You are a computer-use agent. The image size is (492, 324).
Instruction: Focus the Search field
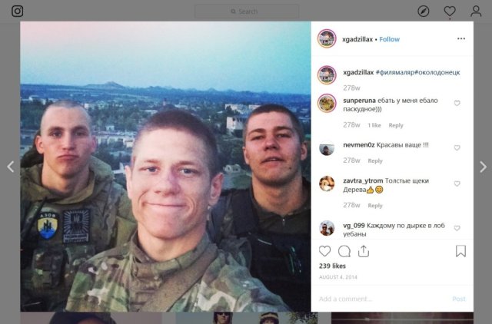click(x=247, y=12)
